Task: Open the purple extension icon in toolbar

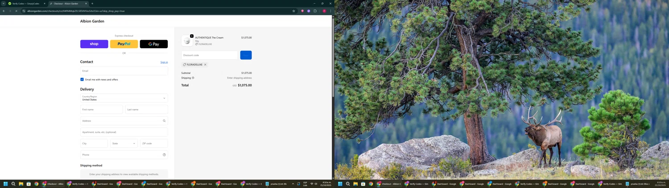Action: (309, 11)
